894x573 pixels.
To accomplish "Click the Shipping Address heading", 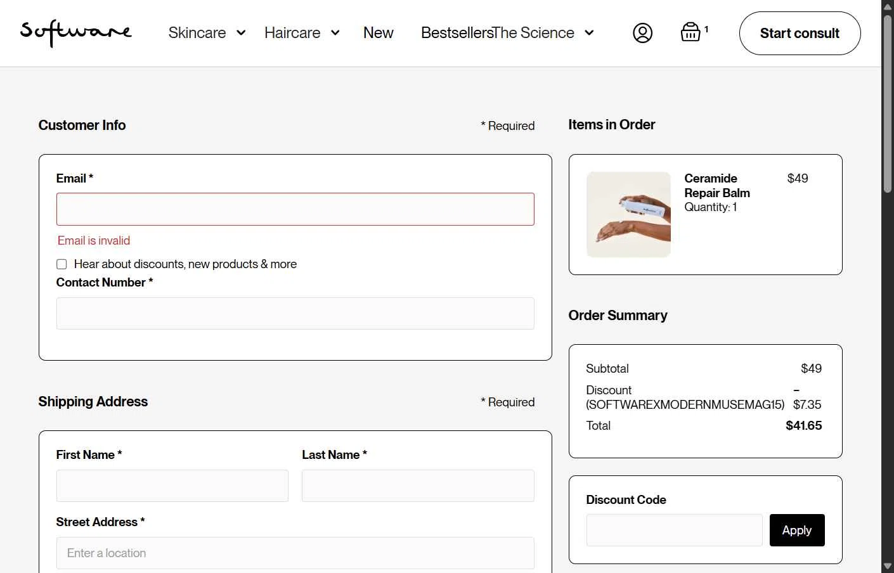I will [93, 402].
